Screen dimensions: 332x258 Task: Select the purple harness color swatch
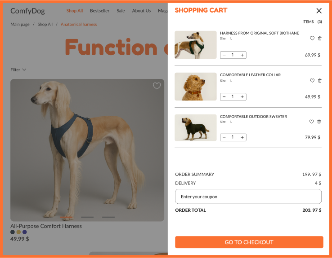click(25, 232)
